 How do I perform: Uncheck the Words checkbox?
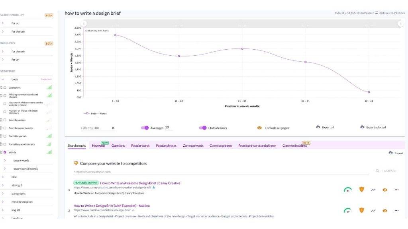[x=5, y=152]
